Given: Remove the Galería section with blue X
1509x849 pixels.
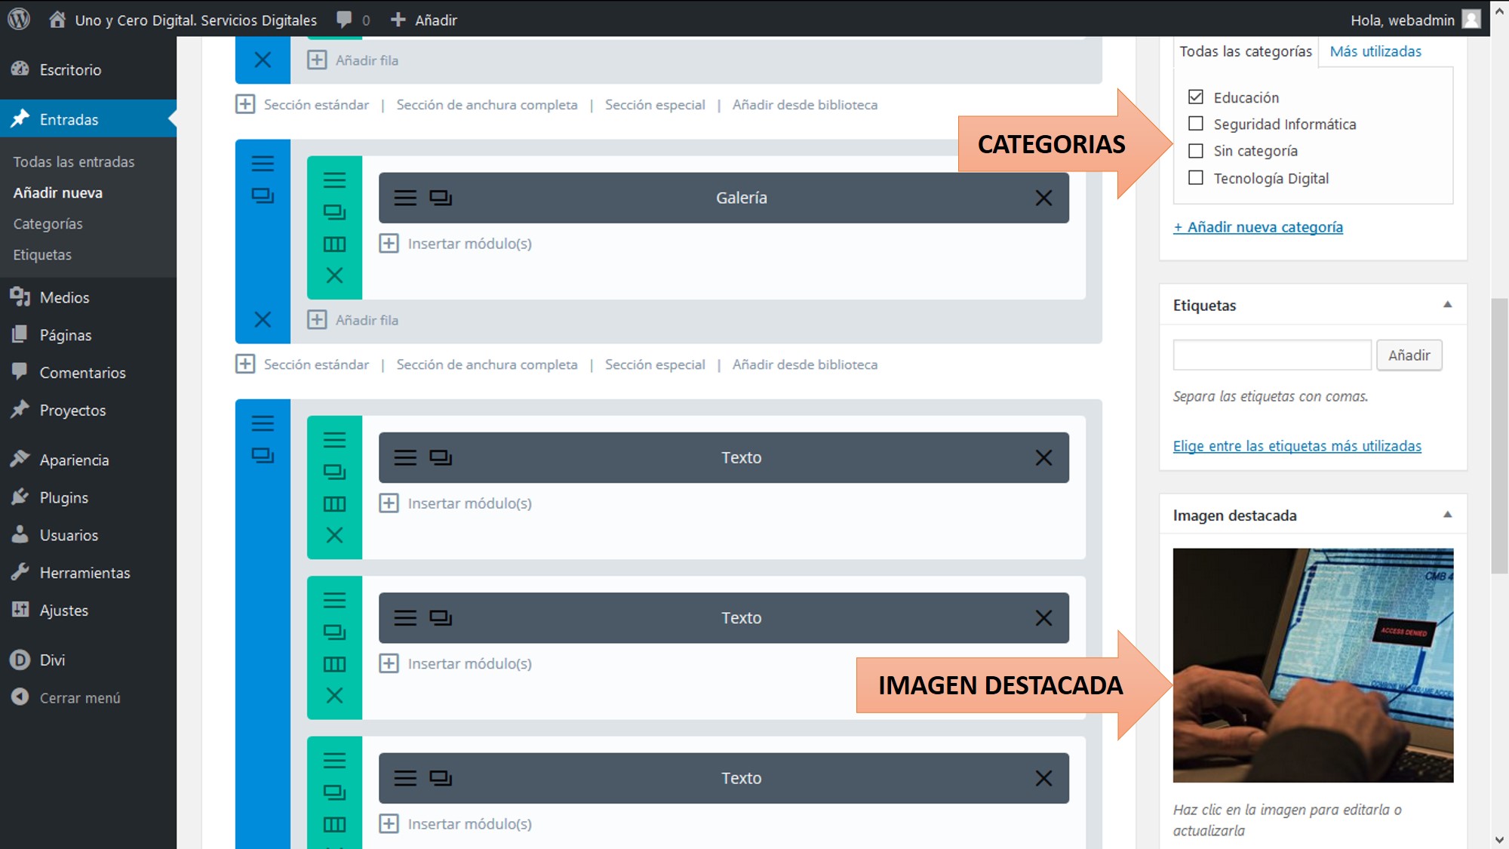Looking at the screenshot, I should [263, 319].
